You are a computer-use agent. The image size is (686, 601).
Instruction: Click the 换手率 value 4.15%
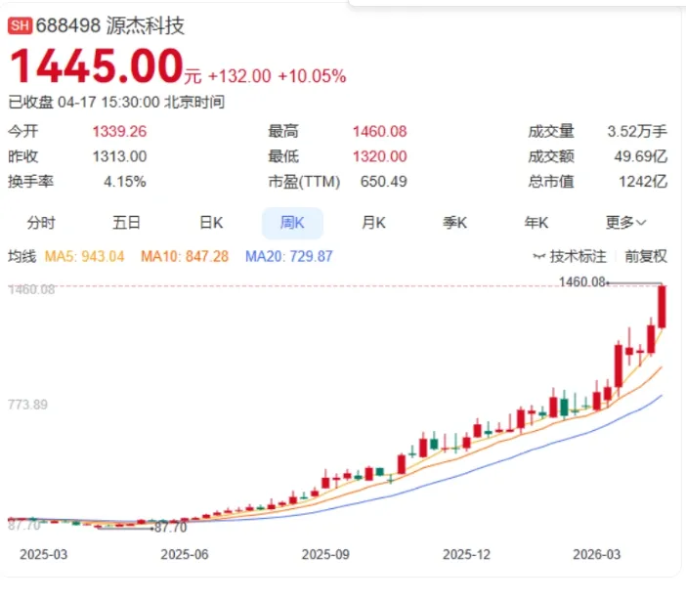(x=125, y=182)
